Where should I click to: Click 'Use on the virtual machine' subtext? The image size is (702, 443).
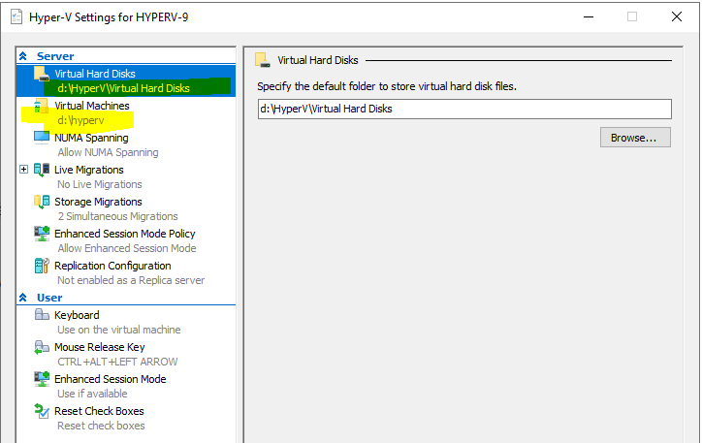coord(118,330)
